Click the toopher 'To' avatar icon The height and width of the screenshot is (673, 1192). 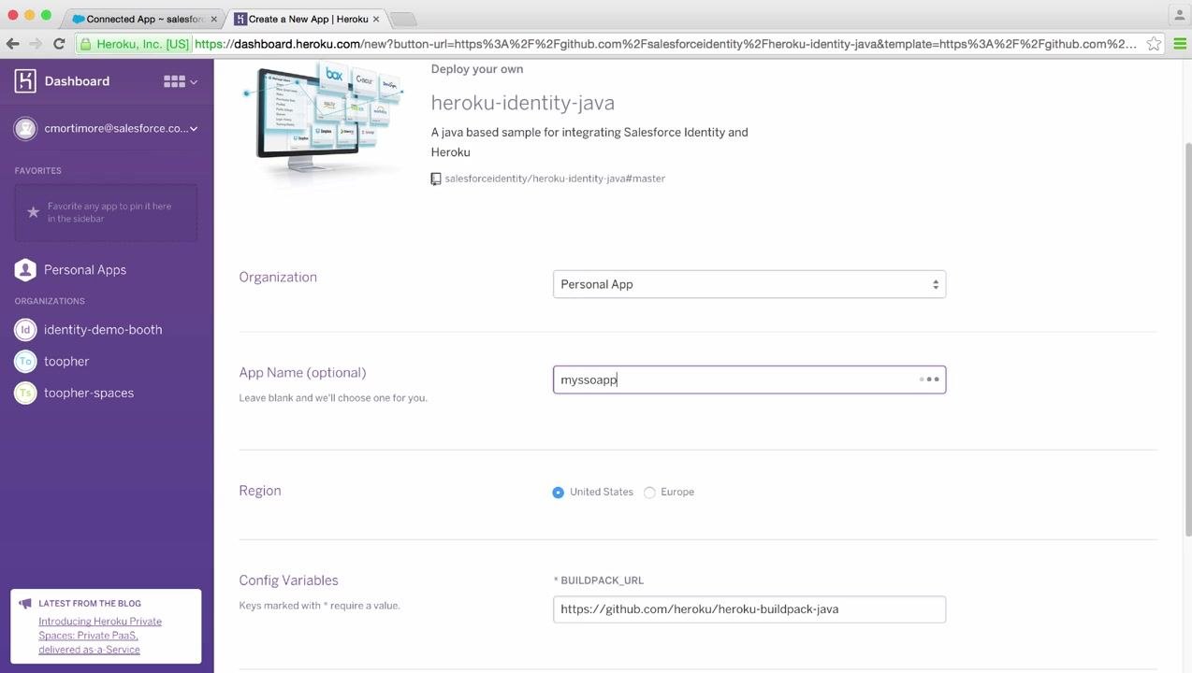click(x=25, y=362)
